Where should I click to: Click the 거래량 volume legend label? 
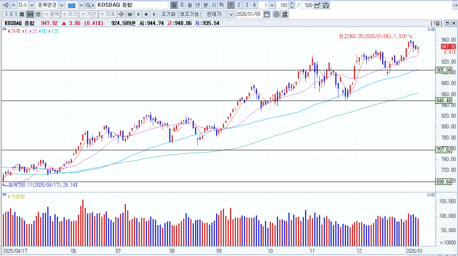[x=17, y=196]
